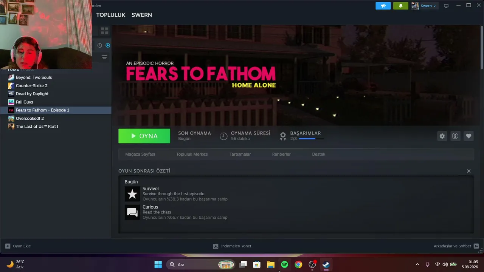484x272 pixels.
Task: Open the Wi-Fi network tray icon
Action: [437, 264]
